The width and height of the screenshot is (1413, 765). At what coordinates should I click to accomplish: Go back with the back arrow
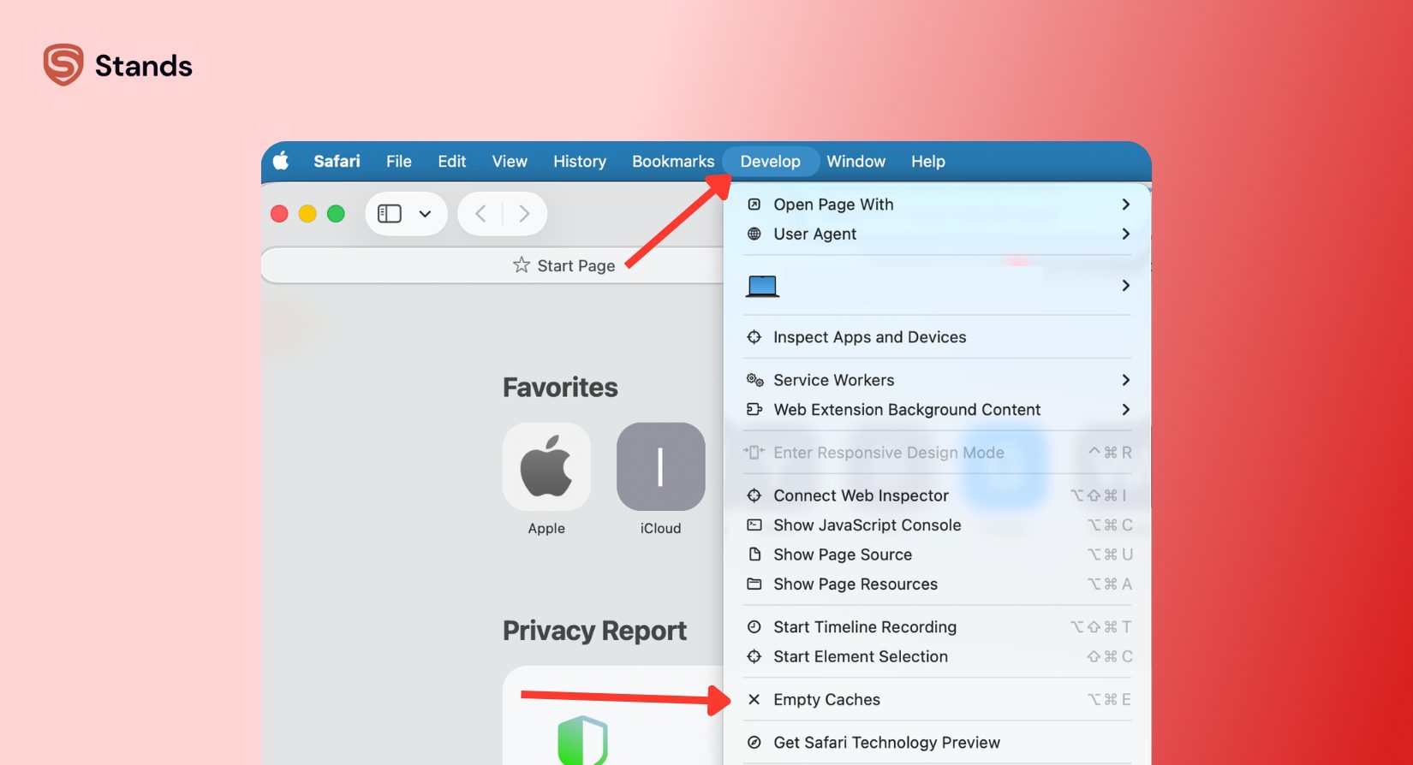coord(480,214)
